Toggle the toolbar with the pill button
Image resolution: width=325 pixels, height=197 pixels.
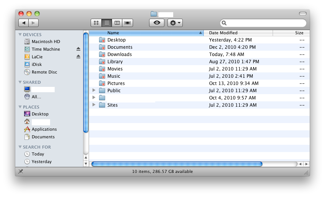point(302,14)
